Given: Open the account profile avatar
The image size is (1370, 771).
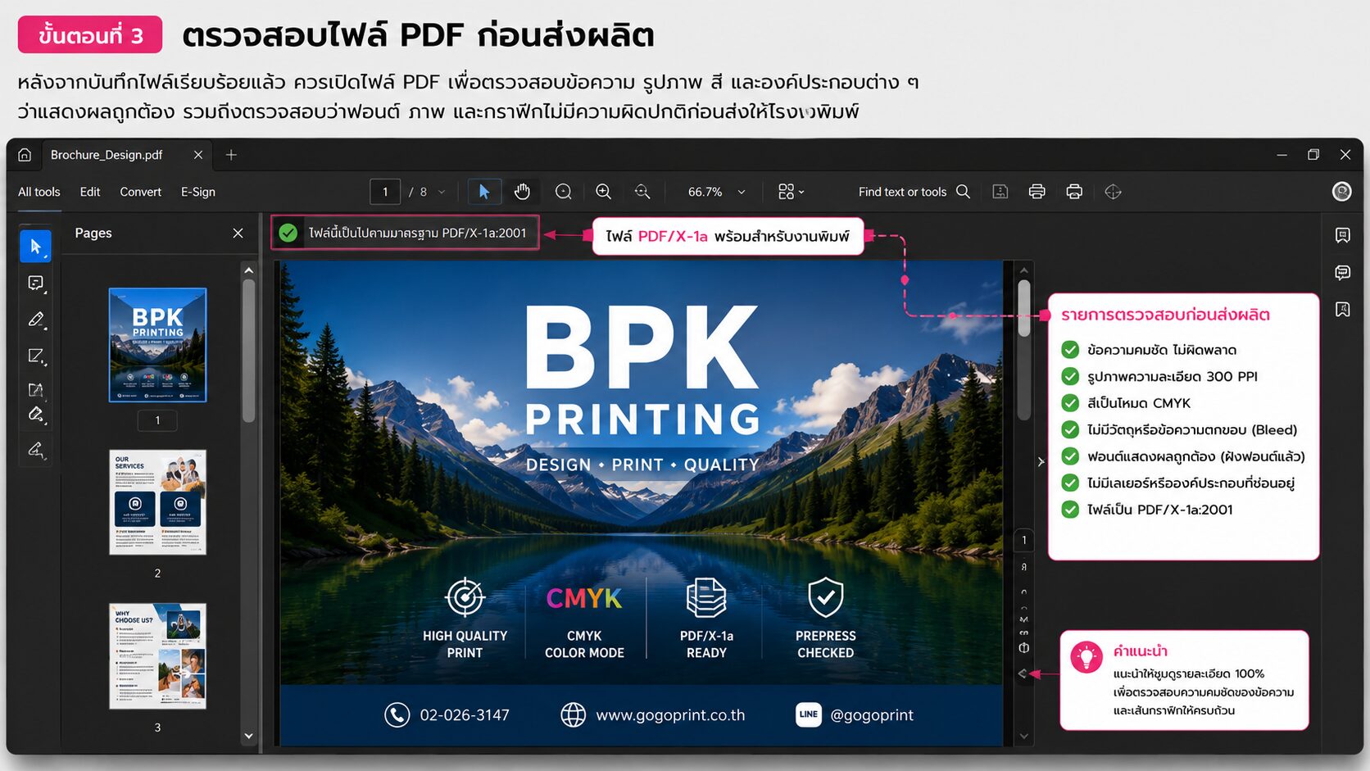Looking at the screenshot, I should 1342,192.
